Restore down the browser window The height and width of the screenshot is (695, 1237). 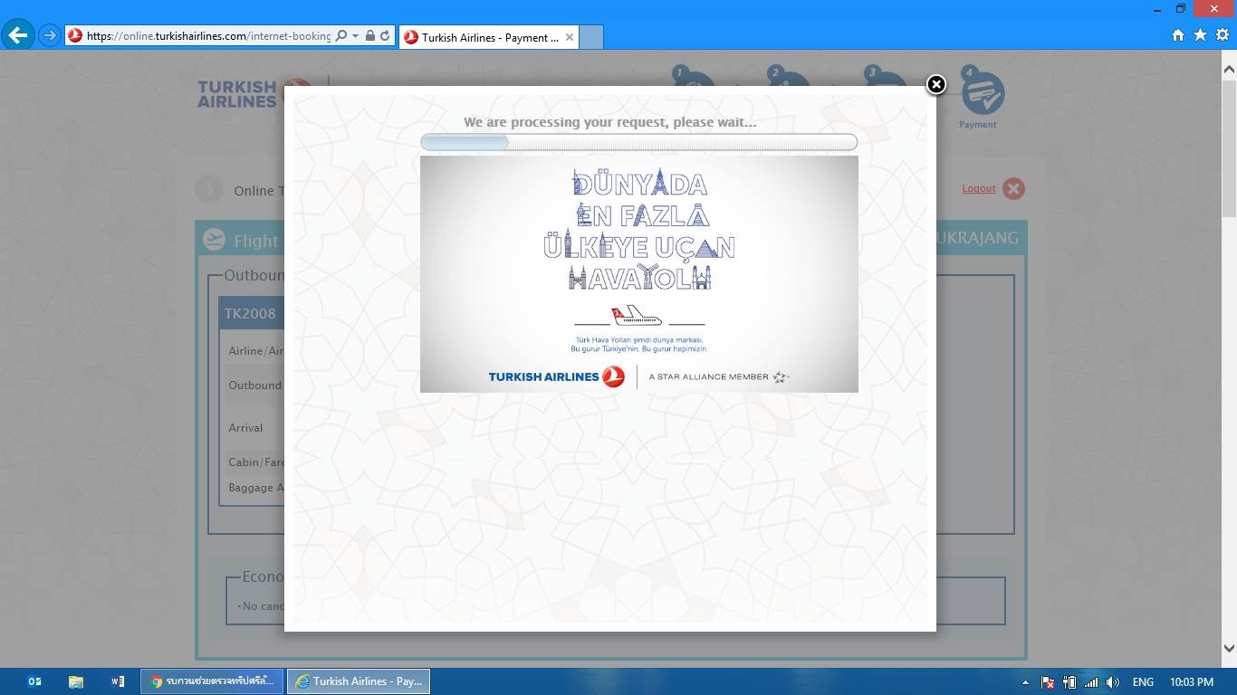(1181, 8)
